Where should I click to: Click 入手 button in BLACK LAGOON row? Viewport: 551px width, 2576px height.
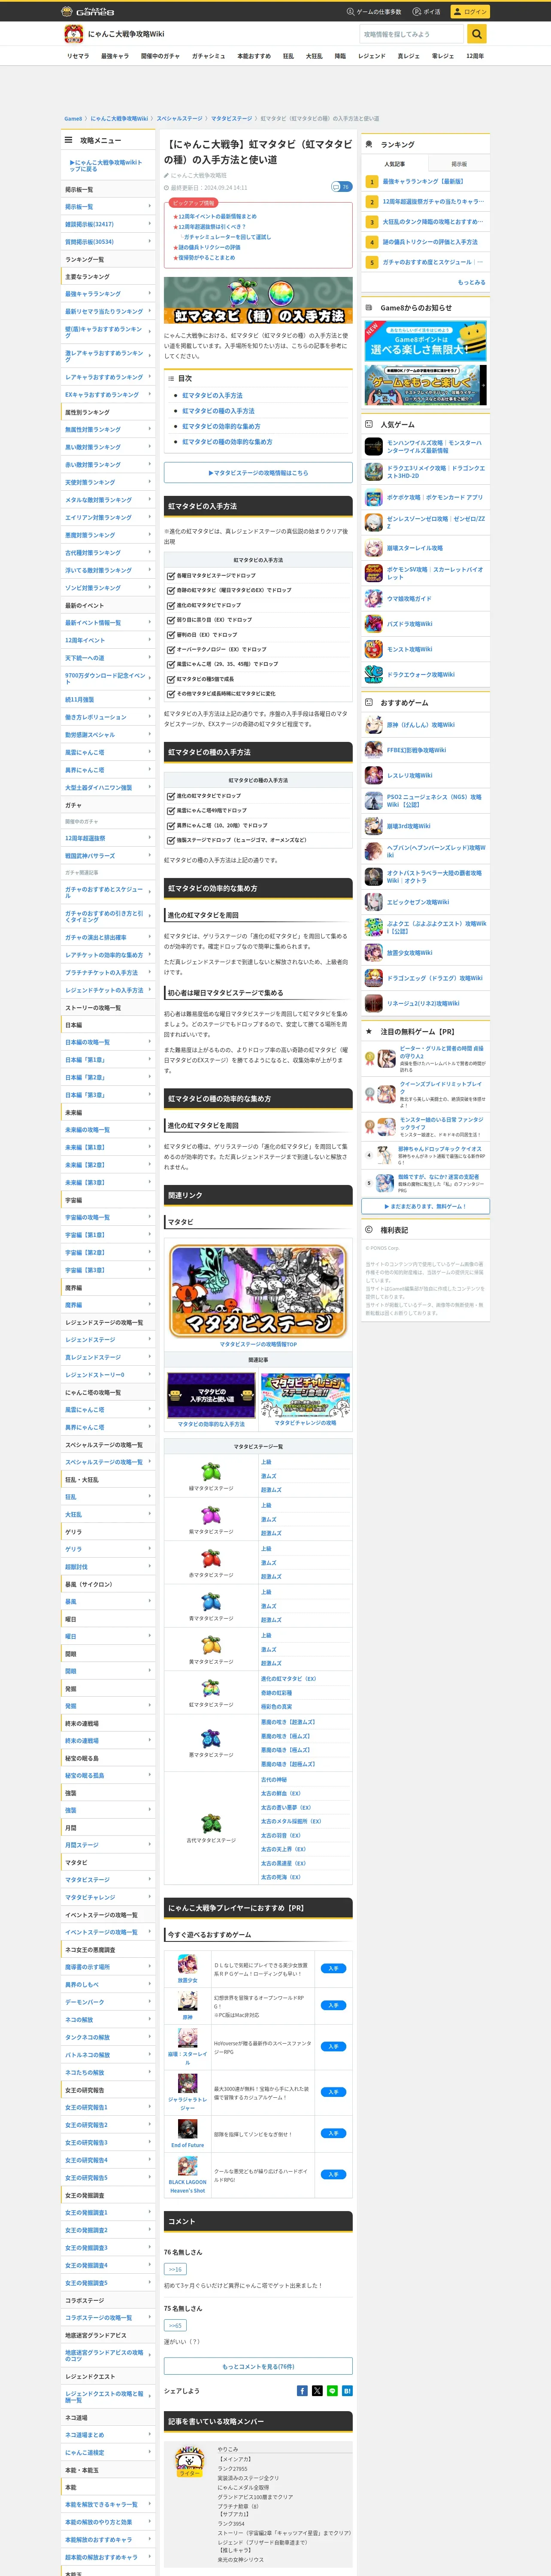(334, 2174)
